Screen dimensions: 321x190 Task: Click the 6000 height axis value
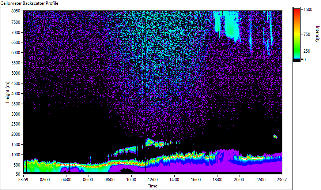(x=16, y=53)
